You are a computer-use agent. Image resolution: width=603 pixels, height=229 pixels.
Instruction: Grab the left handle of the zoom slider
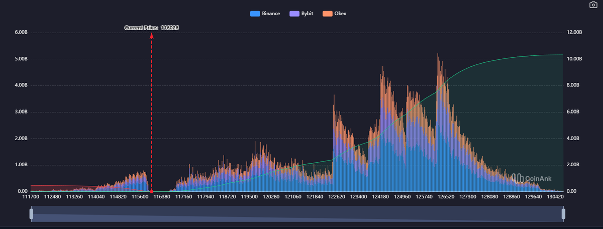31,214
